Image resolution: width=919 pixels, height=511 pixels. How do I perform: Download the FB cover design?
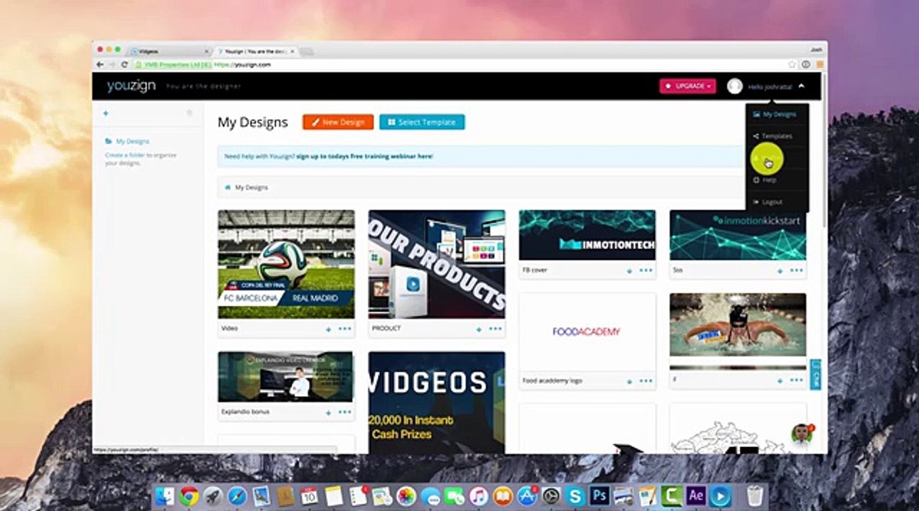tap(629, 270)
